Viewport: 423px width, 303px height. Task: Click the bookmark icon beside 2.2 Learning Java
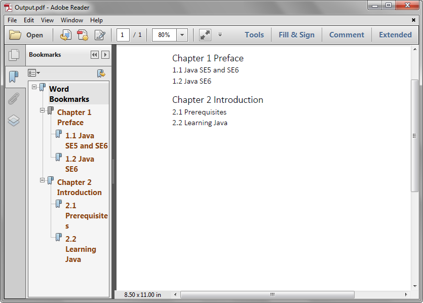pyautogui.click(x=59, y=237)
